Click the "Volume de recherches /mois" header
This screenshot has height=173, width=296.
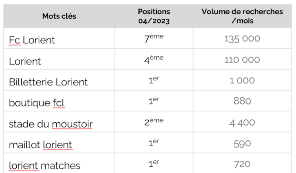[242, 16]
